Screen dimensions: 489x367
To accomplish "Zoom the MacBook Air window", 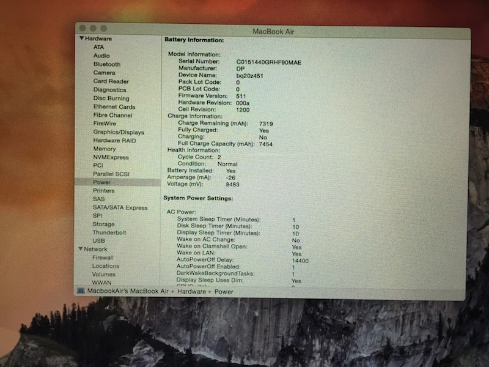I will click(x=103, y=28).
